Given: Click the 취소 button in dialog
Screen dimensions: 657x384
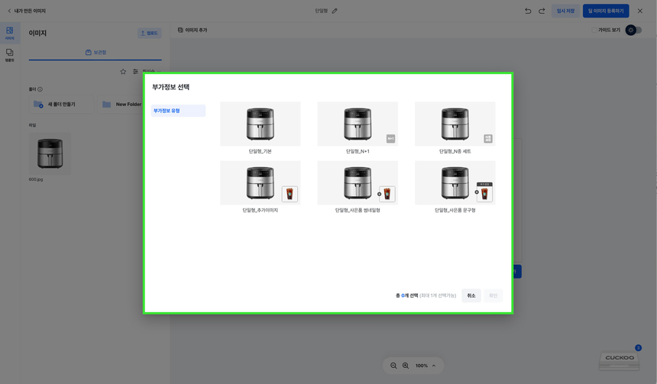Looking at the screenshot, I should [471, 295].
